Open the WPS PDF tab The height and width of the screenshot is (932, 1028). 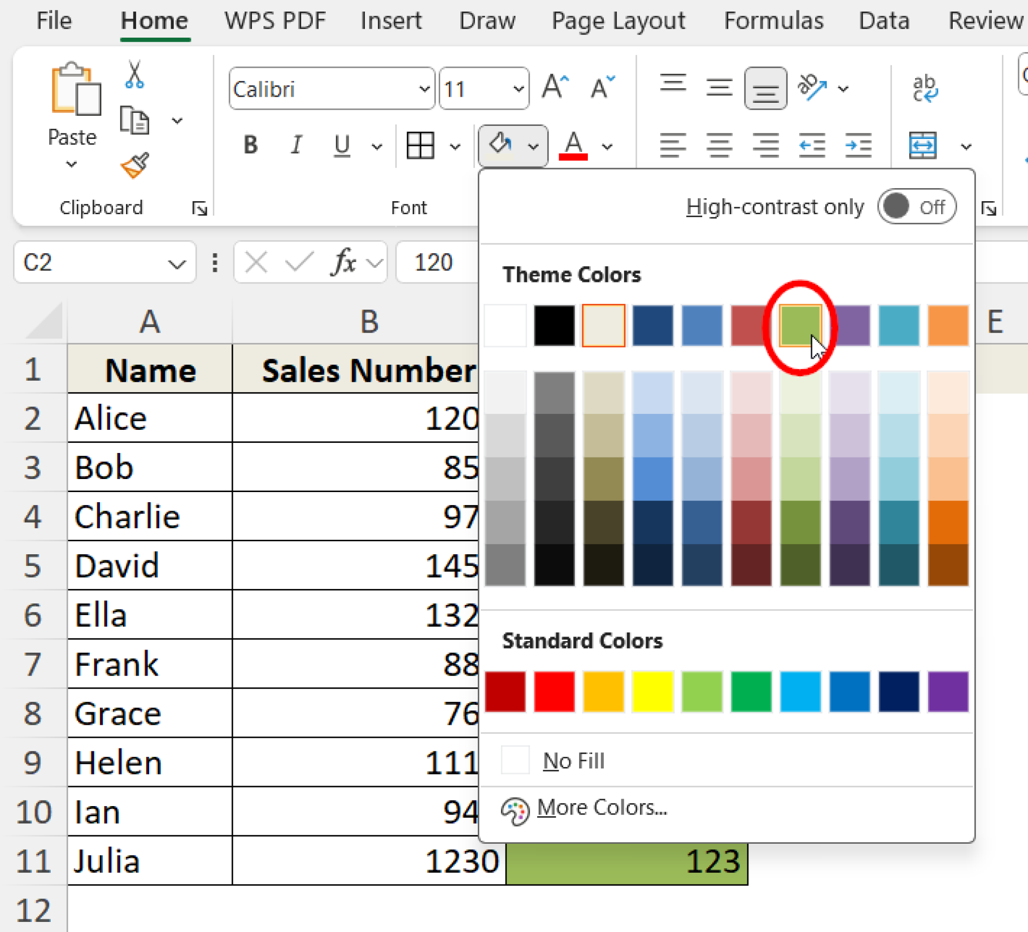pos(275,21)
